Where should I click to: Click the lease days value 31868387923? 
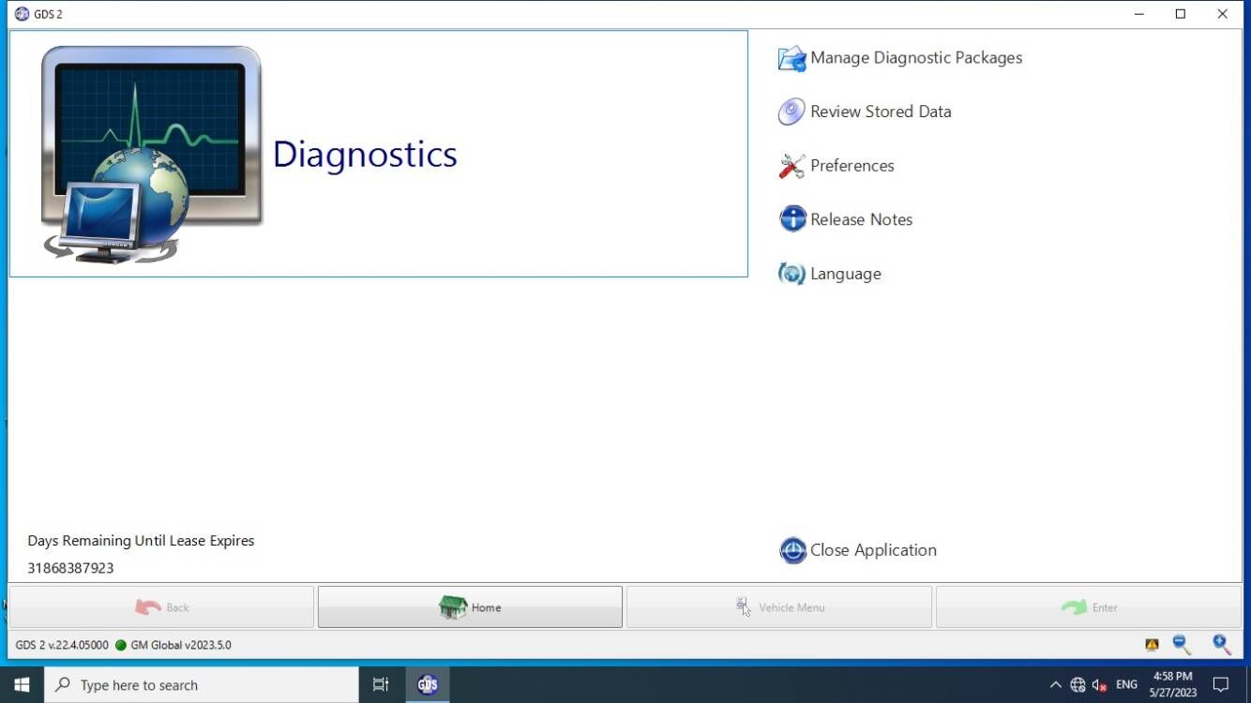tap(70, 568)
